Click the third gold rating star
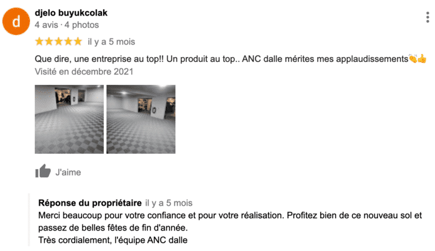Image resolution: width=435 pixels, height=251 pixels. click(58, 42)
